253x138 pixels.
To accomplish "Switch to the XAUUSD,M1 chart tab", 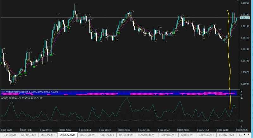I will [x=88, y=135].
